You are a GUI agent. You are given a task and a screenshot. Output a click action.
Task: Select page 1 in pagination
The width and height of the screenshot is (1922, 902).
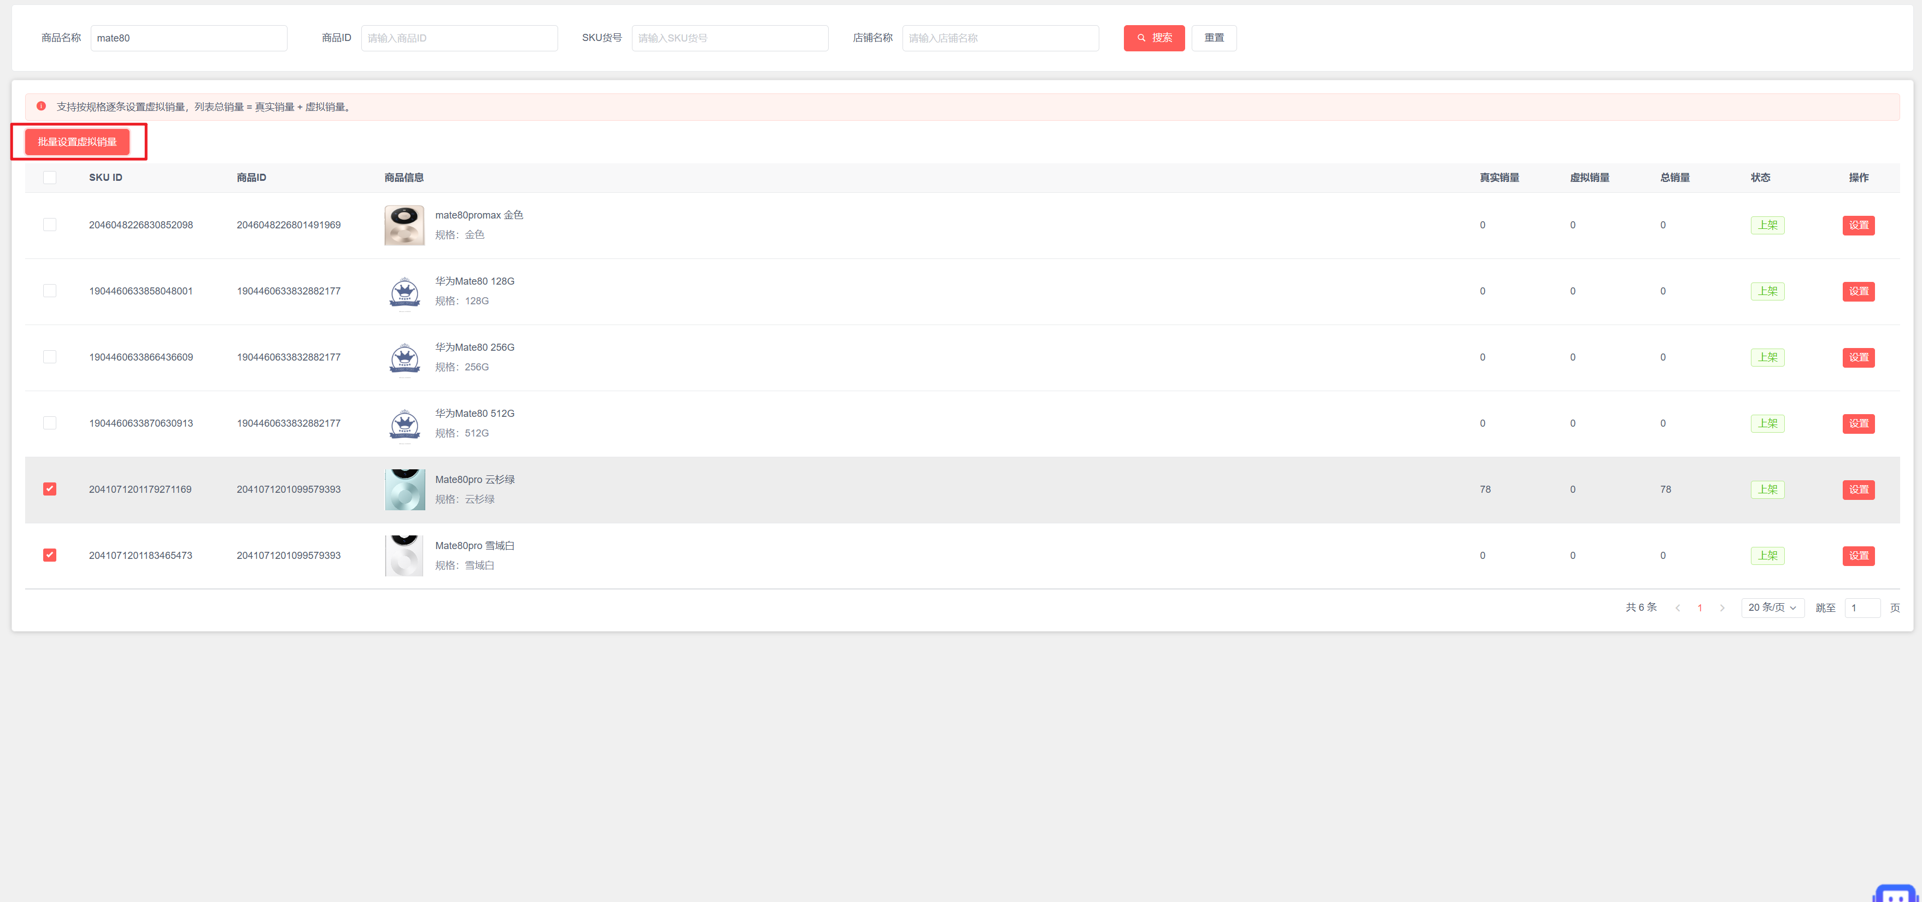coord(1700,608)
